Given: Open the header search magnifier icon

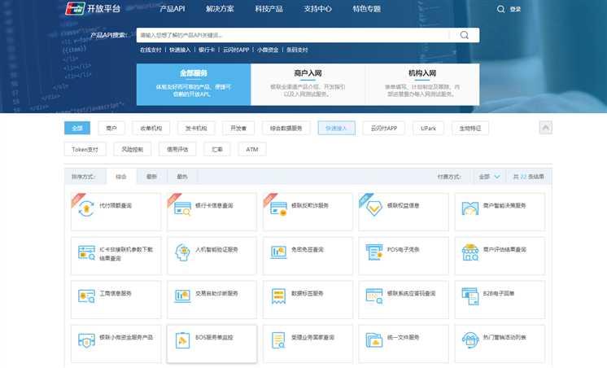Looking at the screenshot, I should click(500, 9).
